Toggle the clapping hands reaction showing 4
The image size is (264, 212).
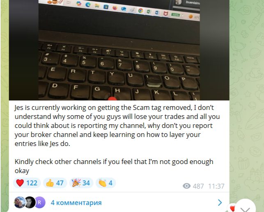pos(106,183)
